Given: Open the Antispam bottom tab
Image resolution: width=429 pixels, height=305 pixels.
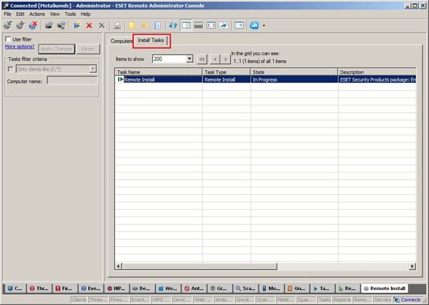Looking at the screenshot, I should 194,289.
